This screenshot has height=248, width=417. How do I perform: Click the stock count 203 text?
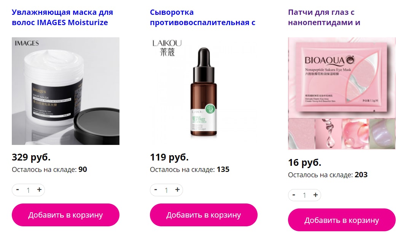click(361, 175)
